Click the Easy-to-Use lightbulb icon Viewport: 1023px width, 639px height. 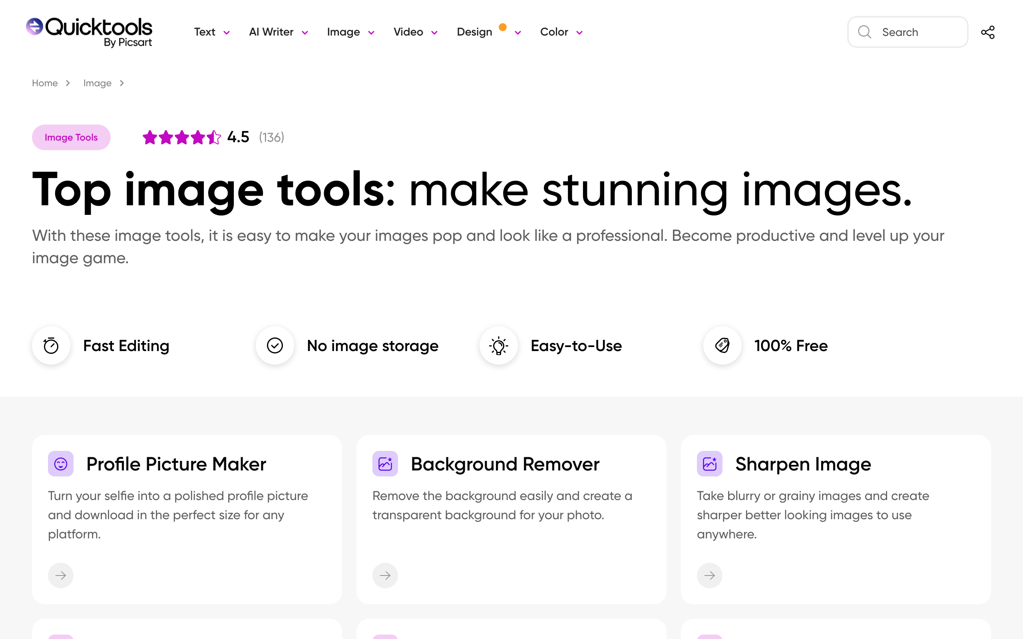(498, 346)
